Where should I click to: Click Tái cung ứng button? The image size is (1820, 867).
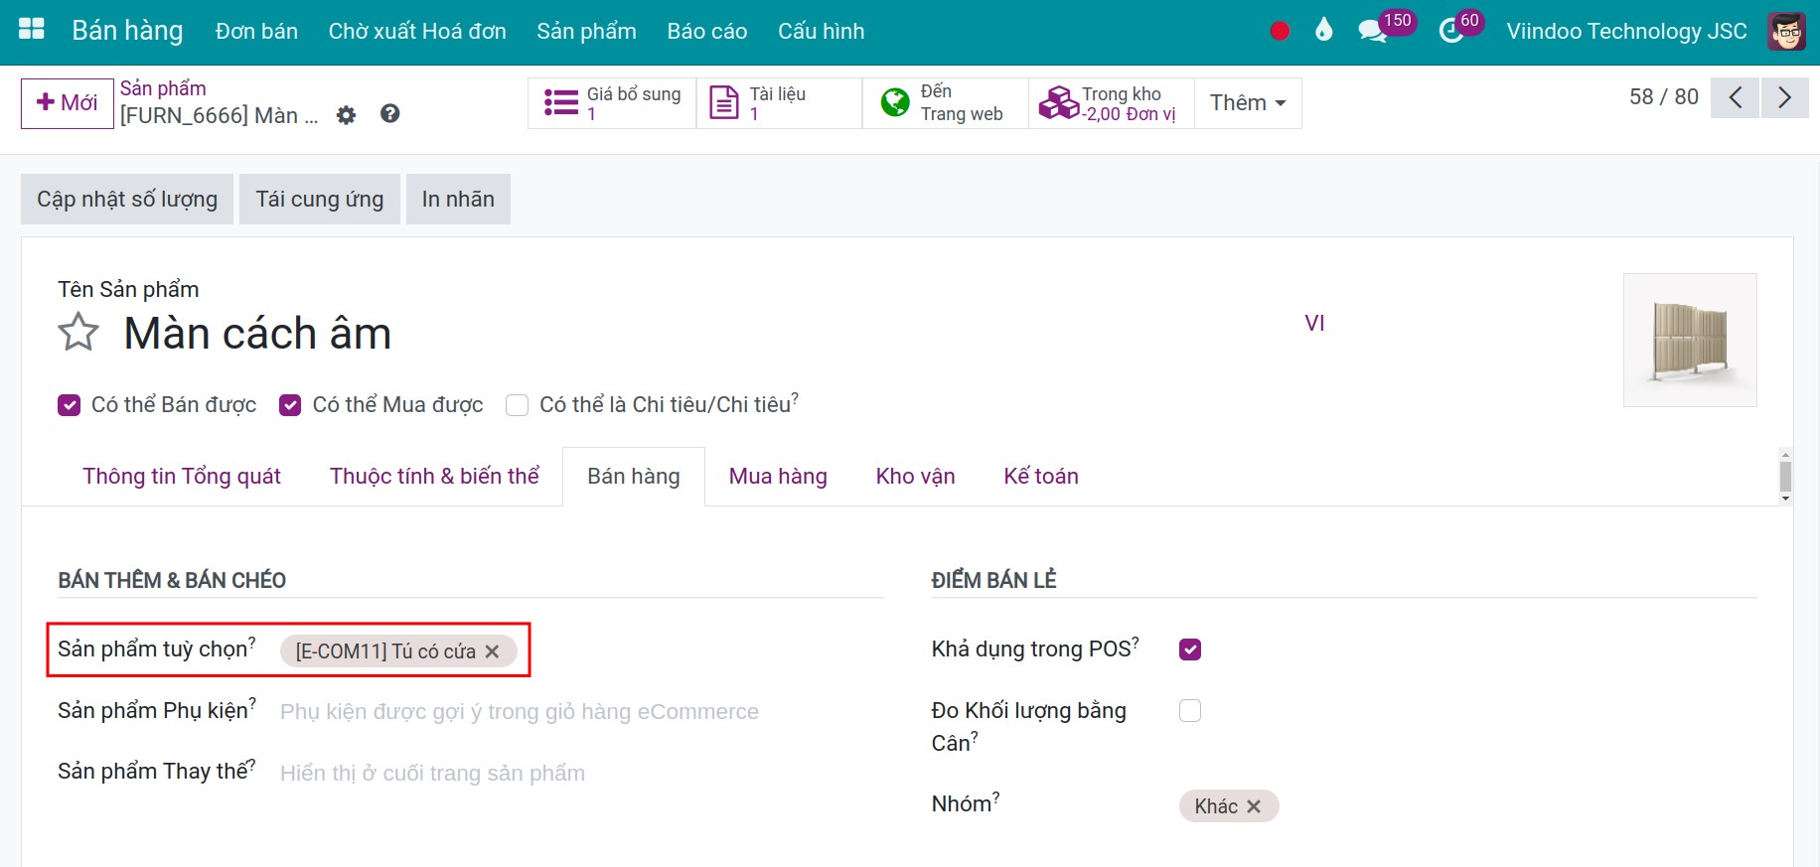320,200
